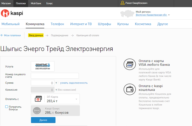The image size is (192, 126).
Task: Click the Шыгыс Энерго service logo
Action: coord(42,66)
